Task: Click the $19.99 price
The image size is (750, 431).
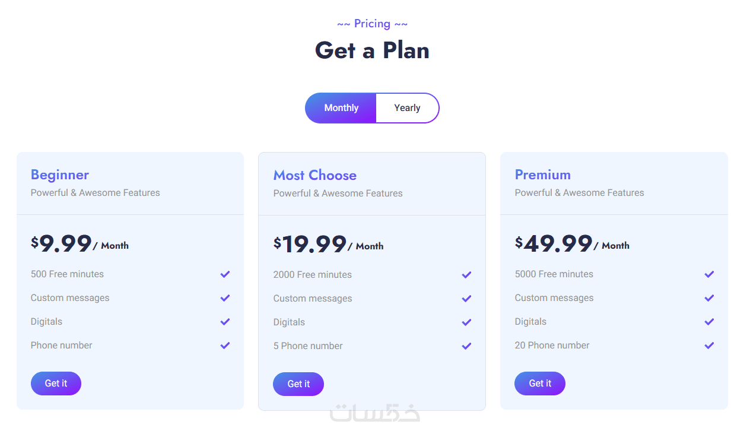Action: (x=310, y=245)
